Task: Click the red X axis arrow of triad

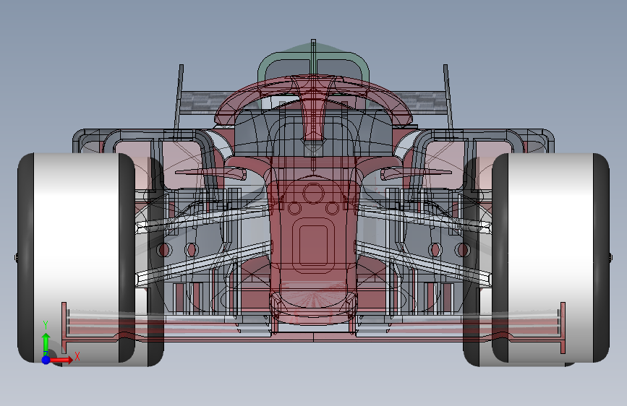Action: pyautogui.click(x=61, y=360)
